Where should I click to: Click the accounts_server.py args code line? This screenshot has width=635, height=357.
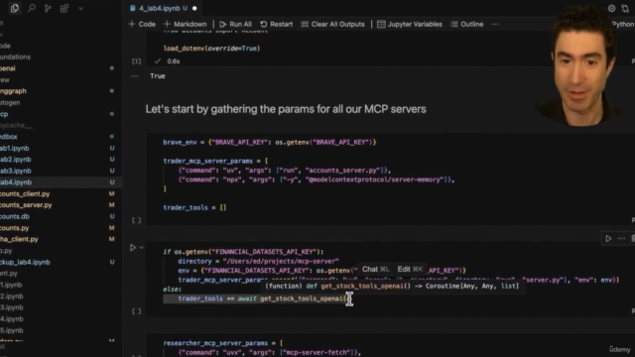pyautogui.click(x=285, y=171)
